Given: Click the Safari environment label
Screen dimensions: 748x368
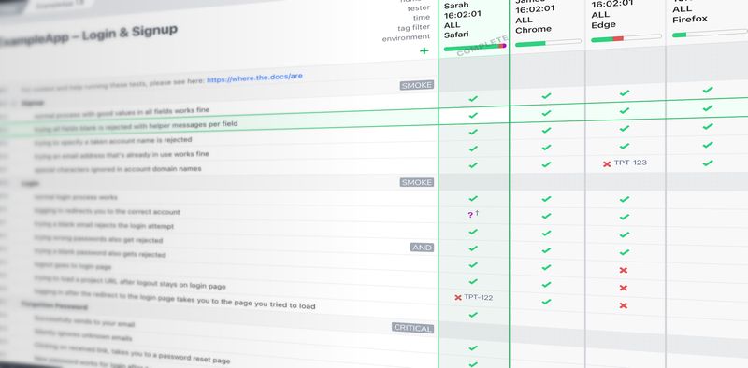Looking at the screenshot, I should point(456,35).
